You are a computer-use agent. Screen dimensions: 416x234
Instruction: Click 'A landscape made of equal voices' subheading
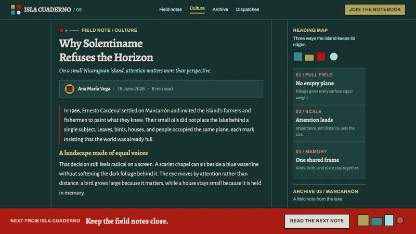click(x=103, y=153)
